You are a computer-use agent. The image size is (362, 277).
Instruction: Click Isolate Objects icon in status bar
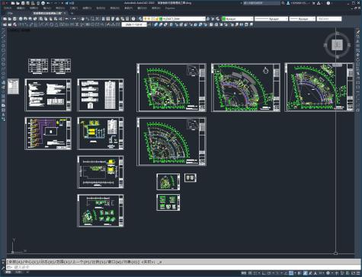tap(341, 273)
